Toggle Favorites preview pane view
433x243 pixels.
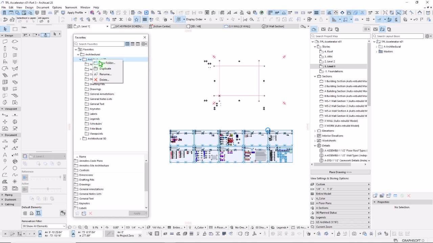coord(138,44)
